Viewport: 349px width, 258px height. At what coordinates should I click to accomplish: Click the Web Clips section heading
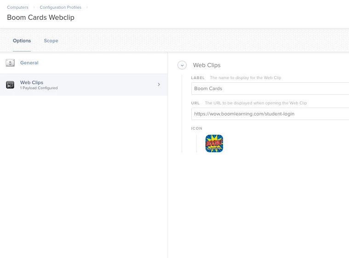click(x=207, y=65)
